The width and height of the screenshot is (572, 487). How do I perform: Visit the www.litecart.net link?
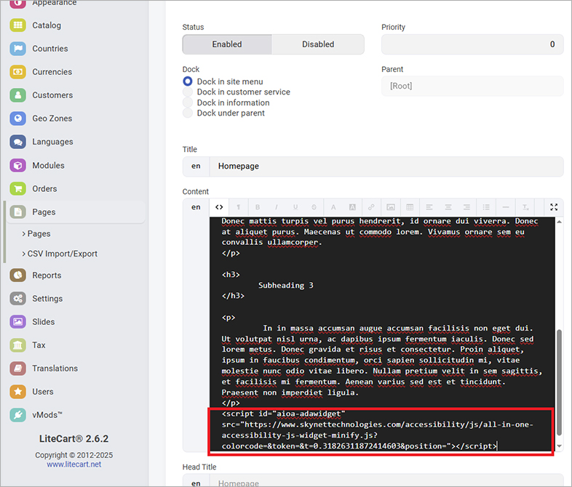point(74,464)
